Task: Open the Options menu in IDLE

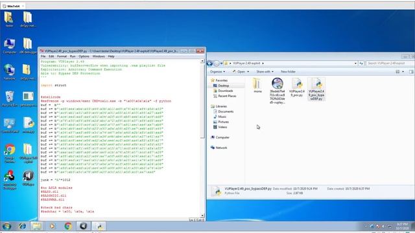Action: [84, 56]
